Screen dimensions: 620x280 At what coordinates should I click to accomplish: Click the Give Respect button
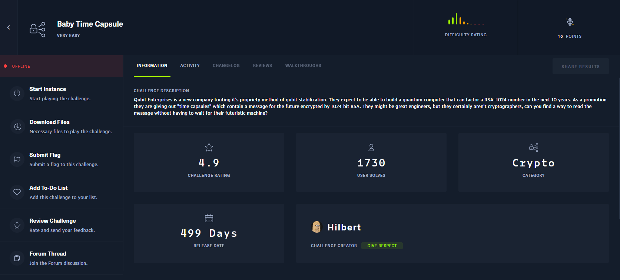point(382,246)
